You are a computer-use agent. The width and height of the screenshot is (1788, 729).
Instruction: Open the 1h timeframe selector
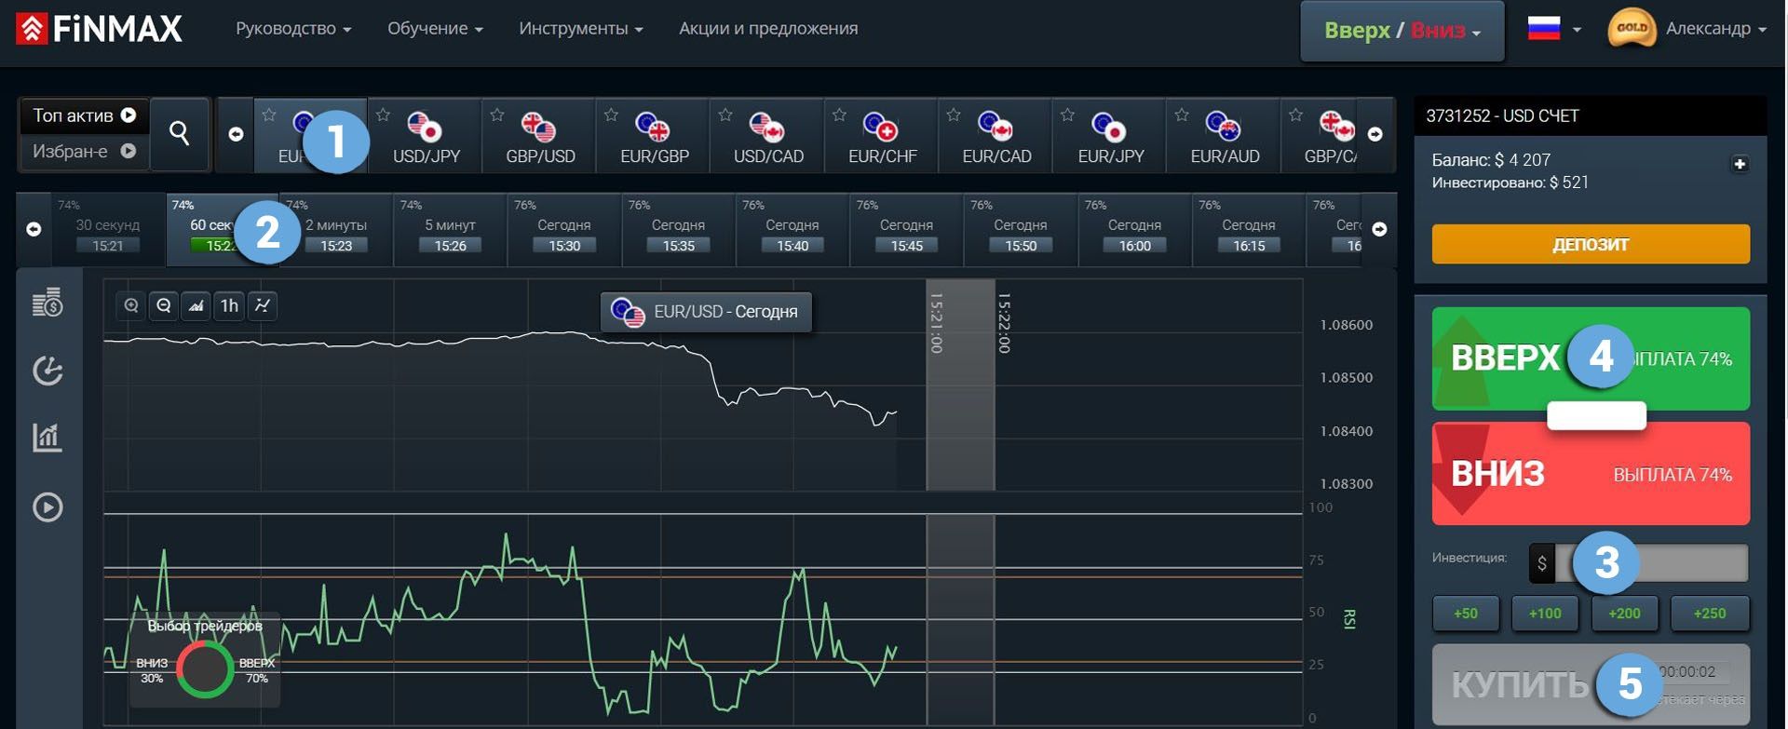click(x=229, y=305)
